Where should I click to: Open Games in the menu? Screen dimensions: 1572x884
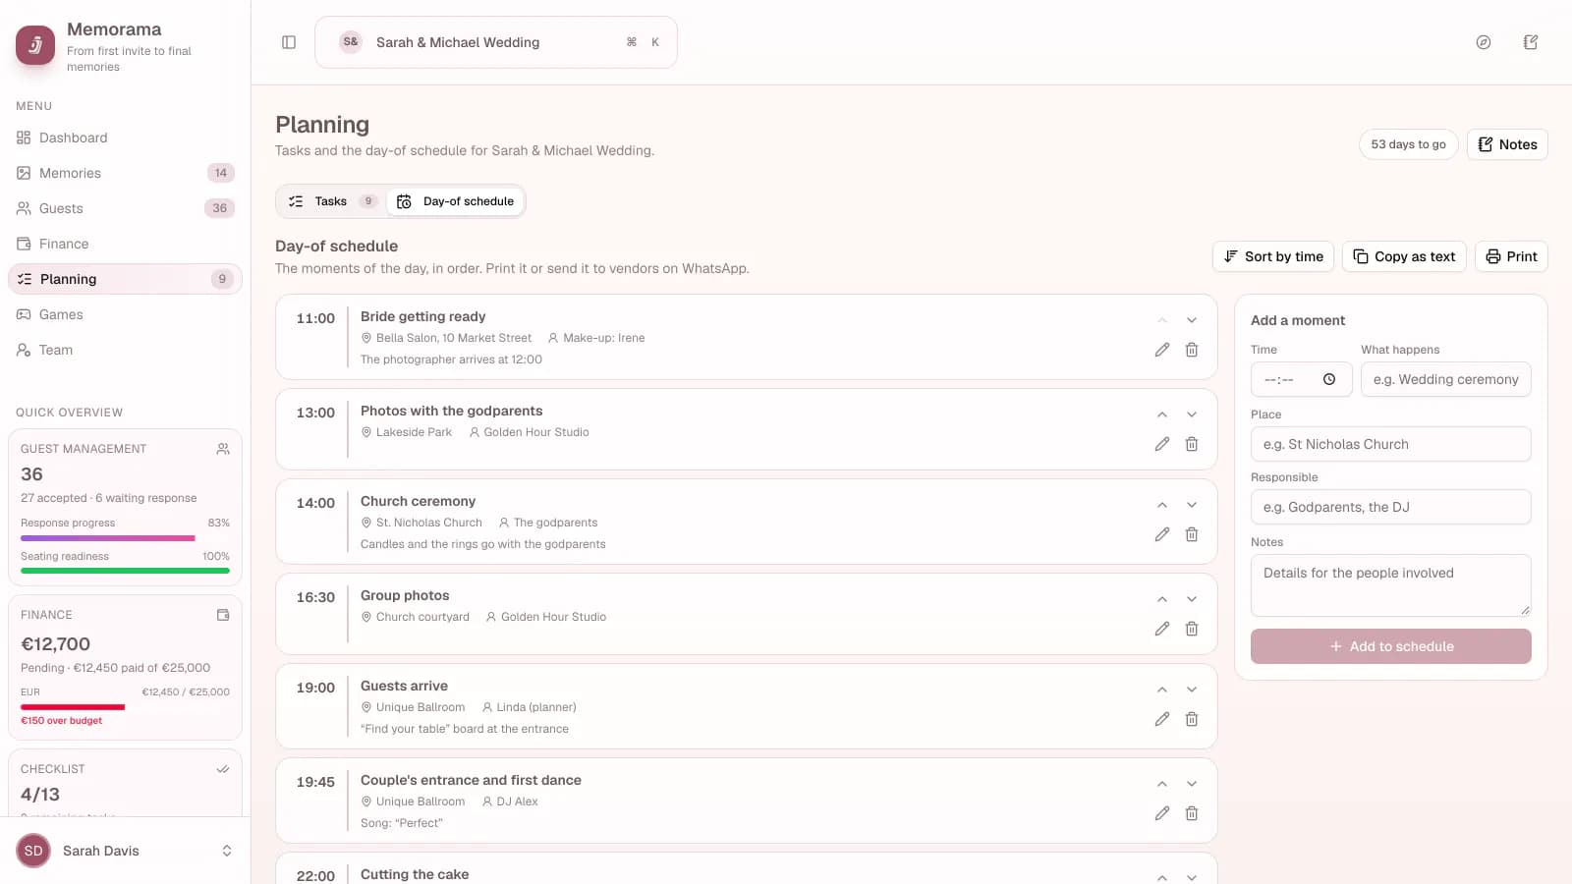[125, 314]
